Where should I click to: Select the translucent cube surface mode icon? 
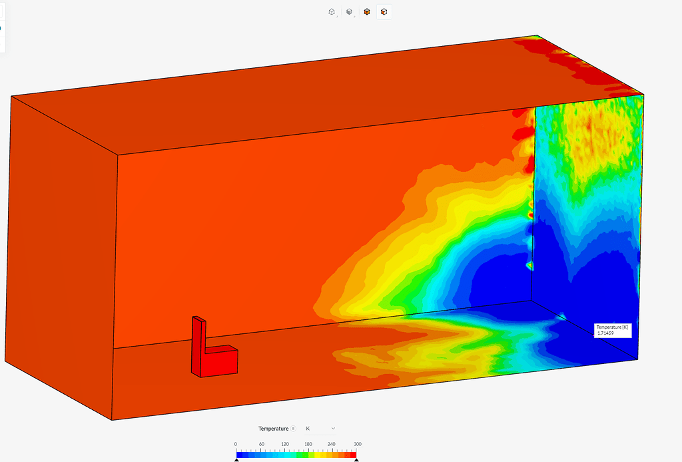pyautogui.click(x=348, y=11)
